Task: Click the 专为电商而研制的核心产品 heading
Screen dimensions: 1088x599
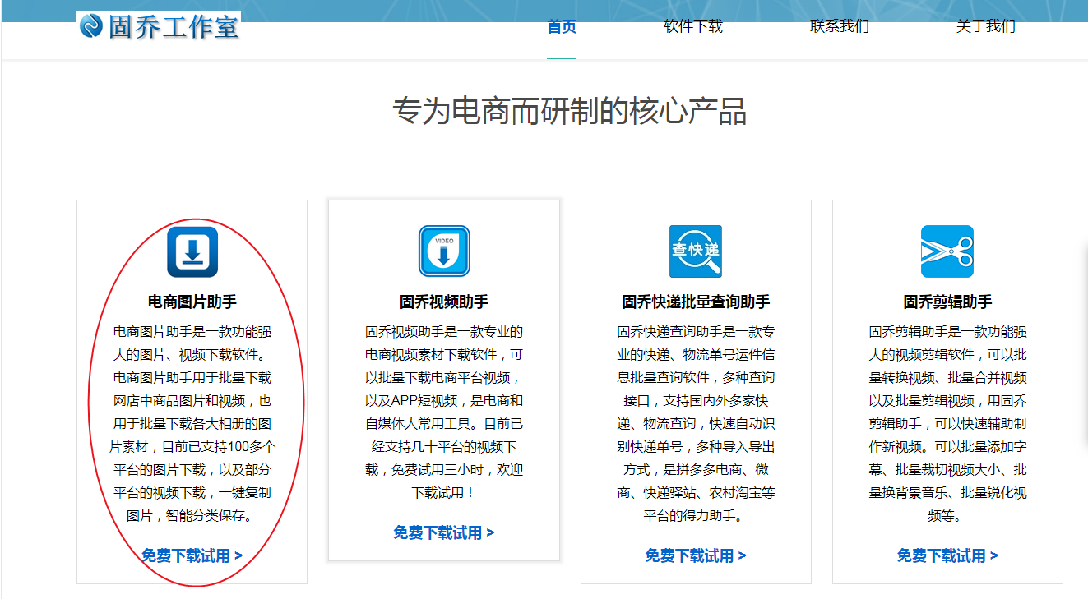Action: tap(569, 112)
